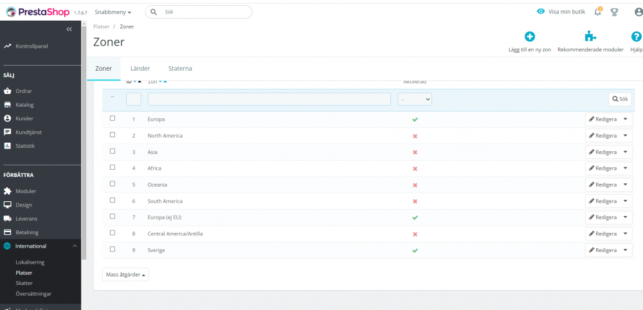Toggle enabled status for Europa zone

tap(415, 120)
